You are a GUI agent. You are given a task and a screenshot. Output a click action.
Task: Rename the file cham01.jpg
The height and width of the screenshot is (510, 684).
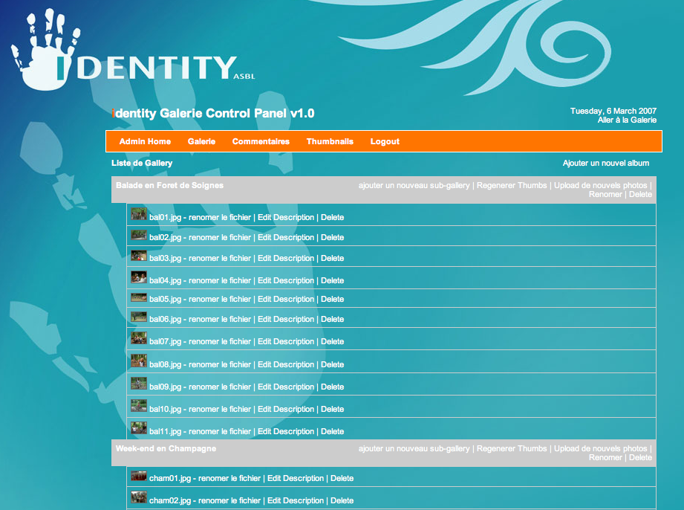click(x=229, y=478)
